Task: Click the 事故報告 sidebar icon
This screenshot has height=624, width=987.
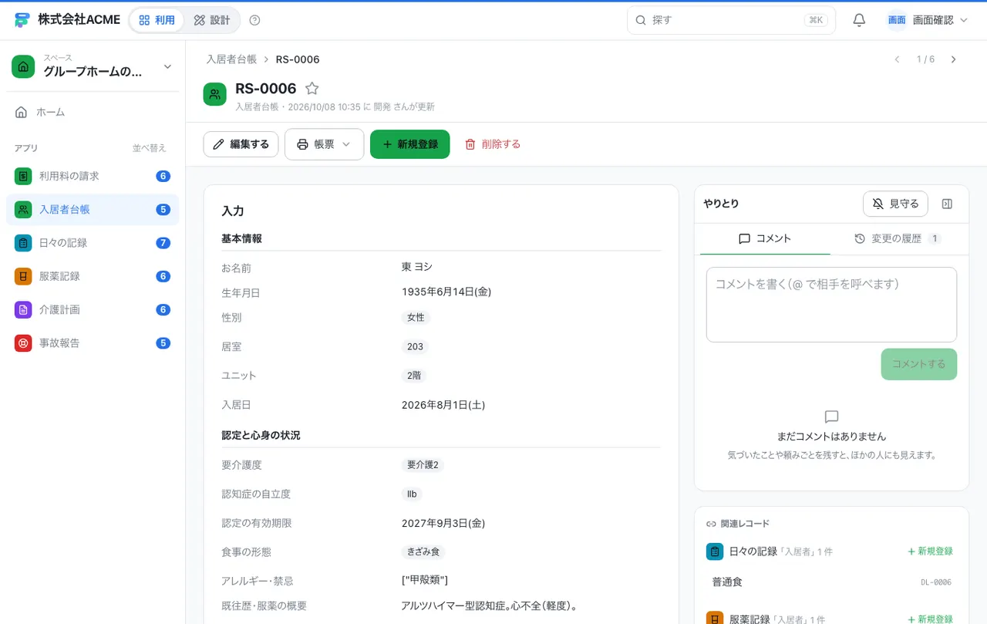Action: (x=23, y=343)
